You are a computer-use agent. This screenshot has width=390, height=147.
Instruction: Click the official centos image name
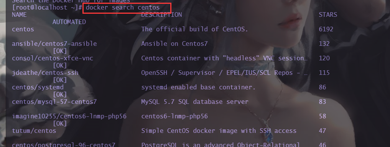[x=23, y=29]
